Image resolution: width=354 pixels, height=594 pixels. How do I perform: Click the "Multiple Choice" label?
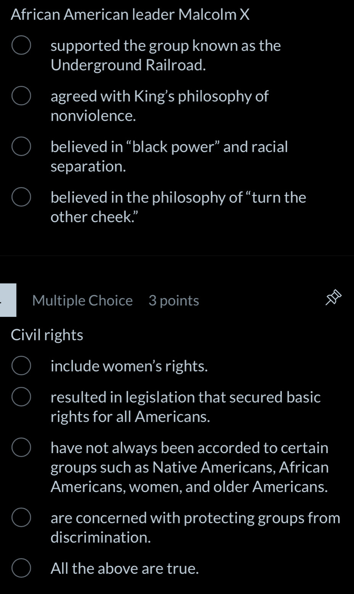[82, 300]
